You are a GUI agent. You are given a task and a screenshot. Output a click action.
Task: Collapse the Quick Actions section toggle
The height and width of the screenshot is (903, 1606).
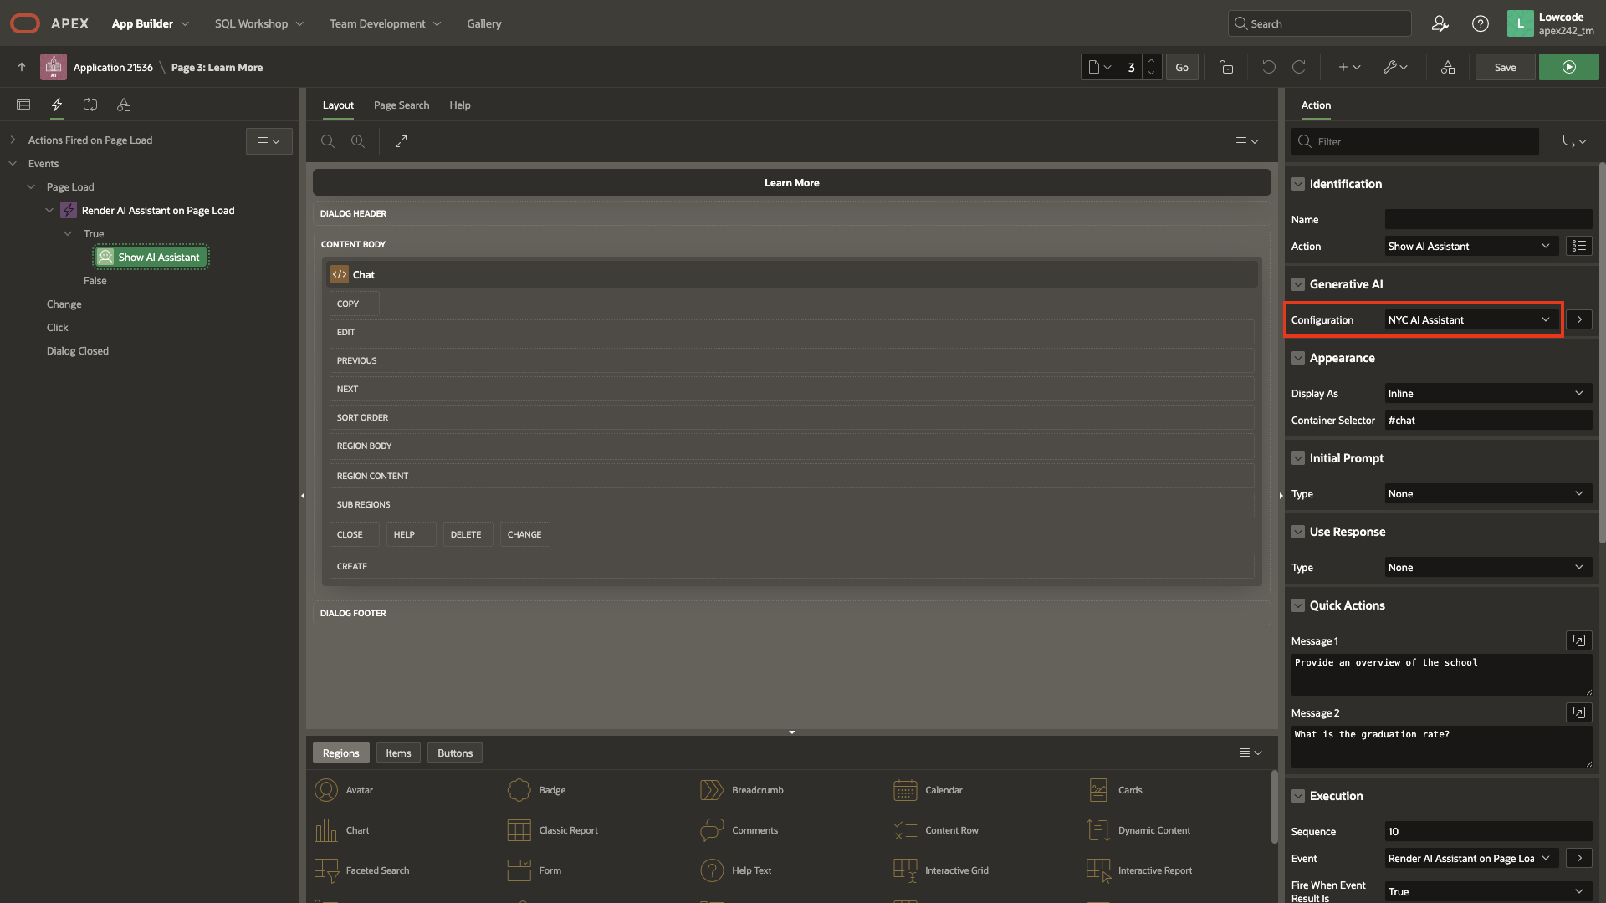tap(1298, 605)
